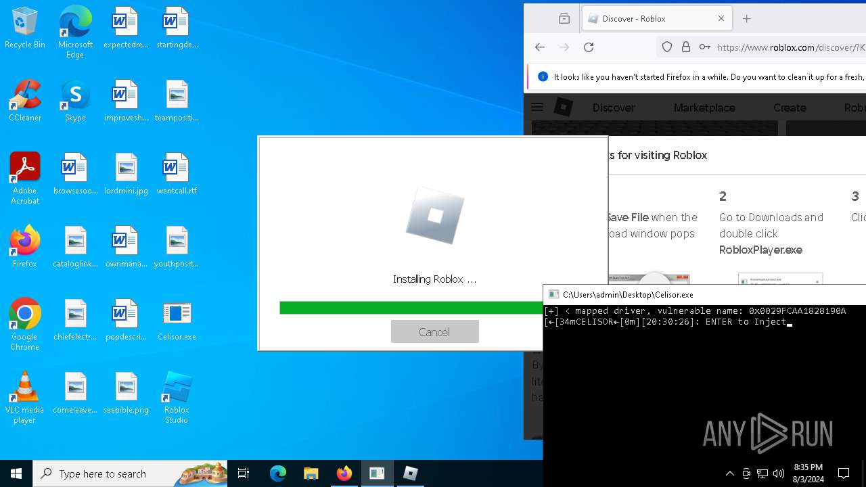This screenshot has width=866, height=487.
Task: Open Google Chrome desktop shortcut
Action: click(25, 325)
